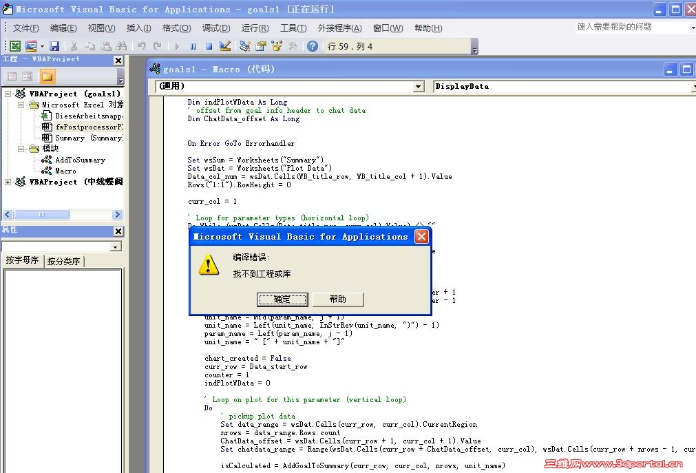The width and height of the screenshot is (696, 473).
Task: Open 文件(F) menu
Action: pyautogui.click(x=25, y=28)
